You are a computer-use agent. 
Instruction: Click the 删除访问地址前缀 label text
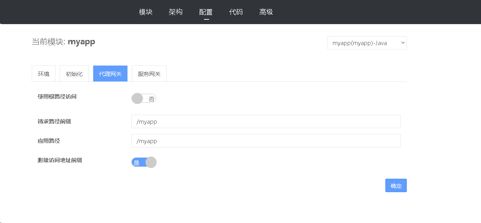60,160
